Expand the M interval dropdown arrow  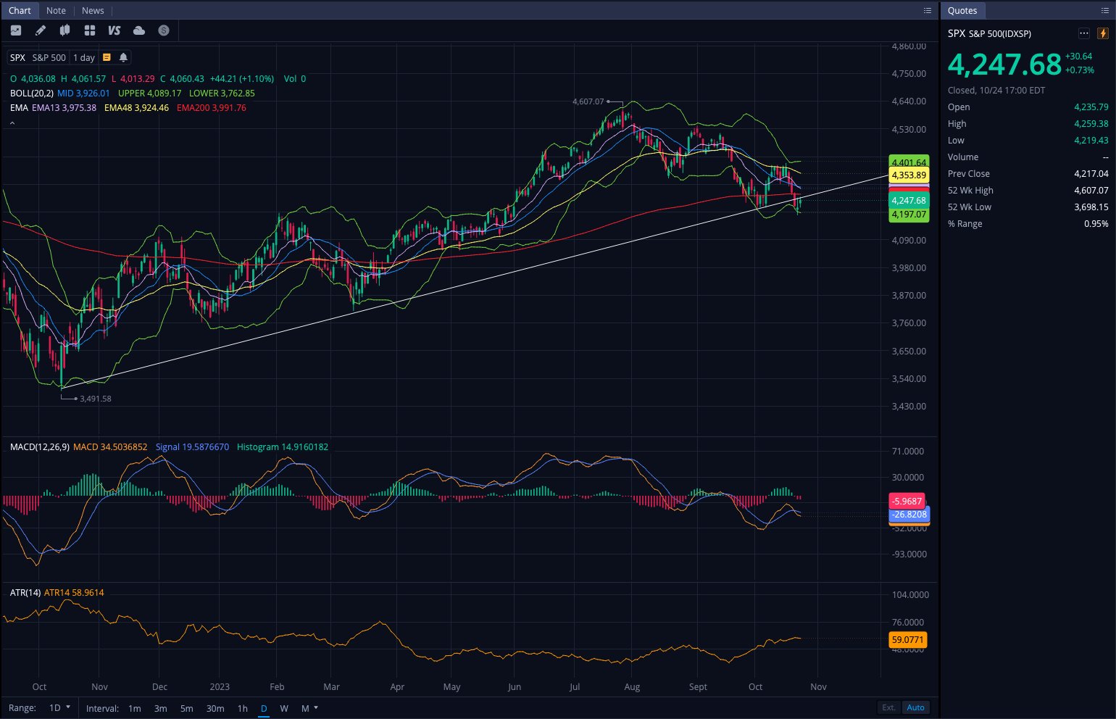point(316,707)
